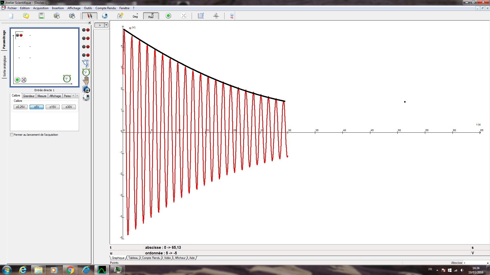The image size is (490, 275).
Task: Open the Abscisse dropdown at bottom right
Action: [x=488, y=263]
